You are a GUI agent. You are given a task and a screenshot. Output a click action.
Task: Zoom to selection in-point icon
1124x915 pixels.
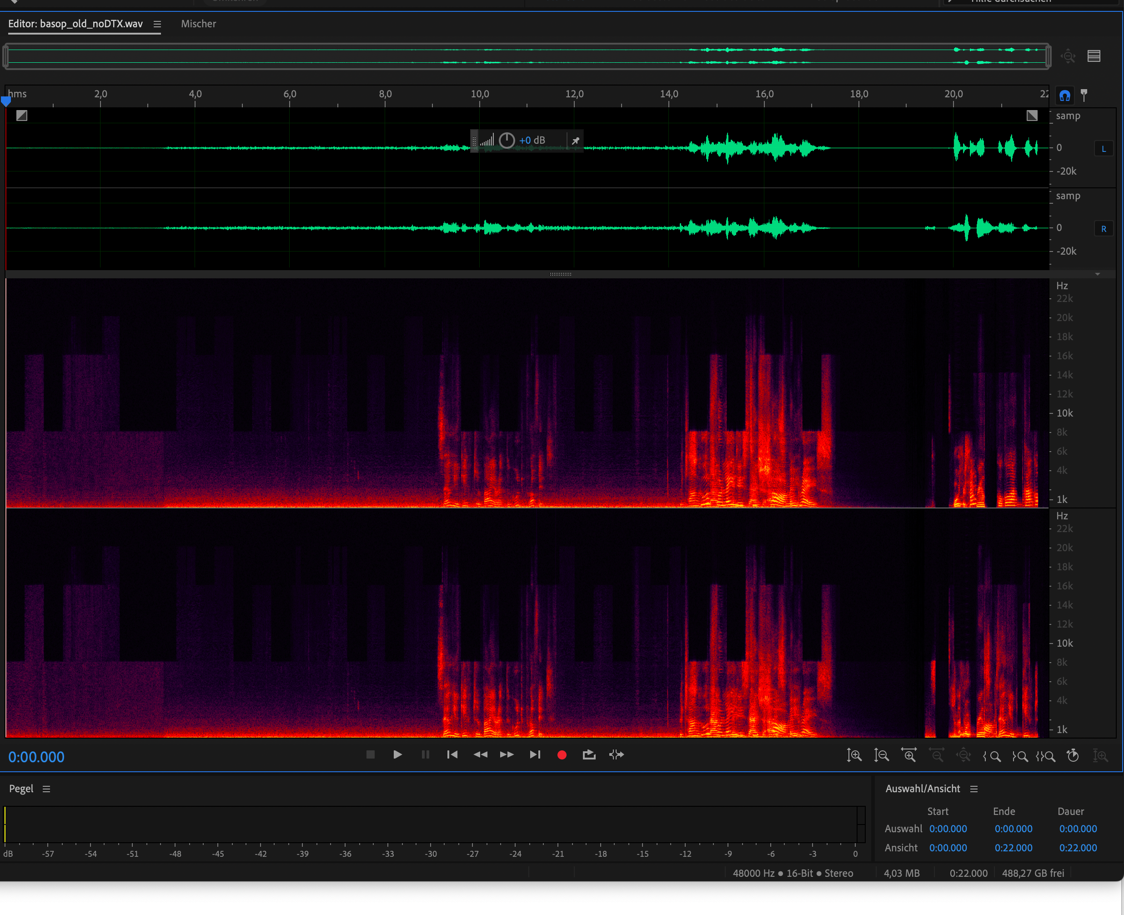[992, 756]
